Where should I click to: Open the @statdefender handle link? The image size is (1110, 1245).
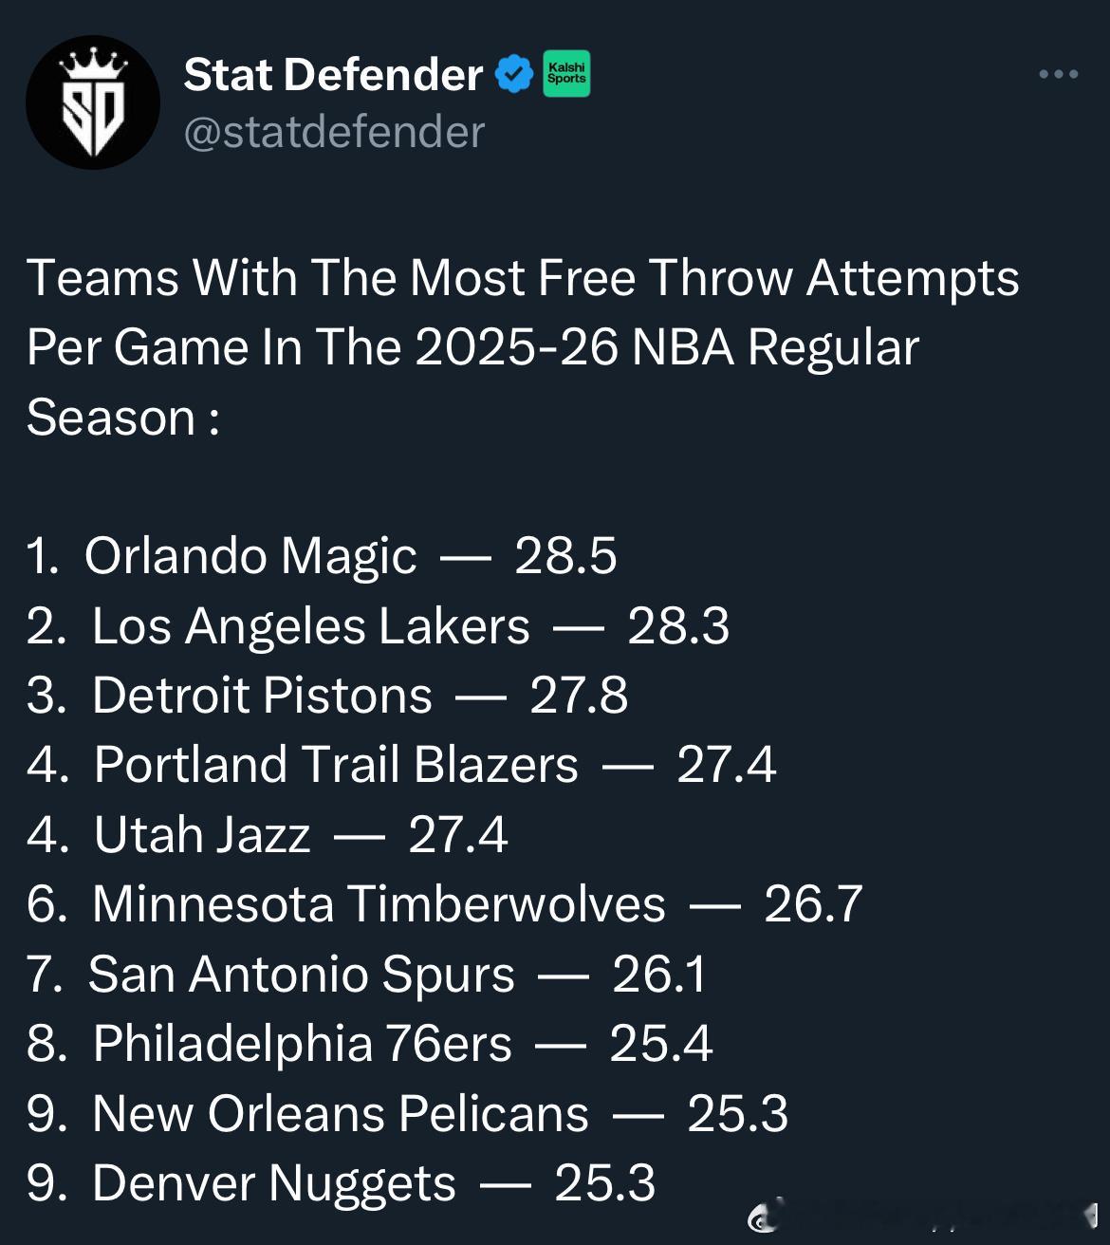[334, 132]
